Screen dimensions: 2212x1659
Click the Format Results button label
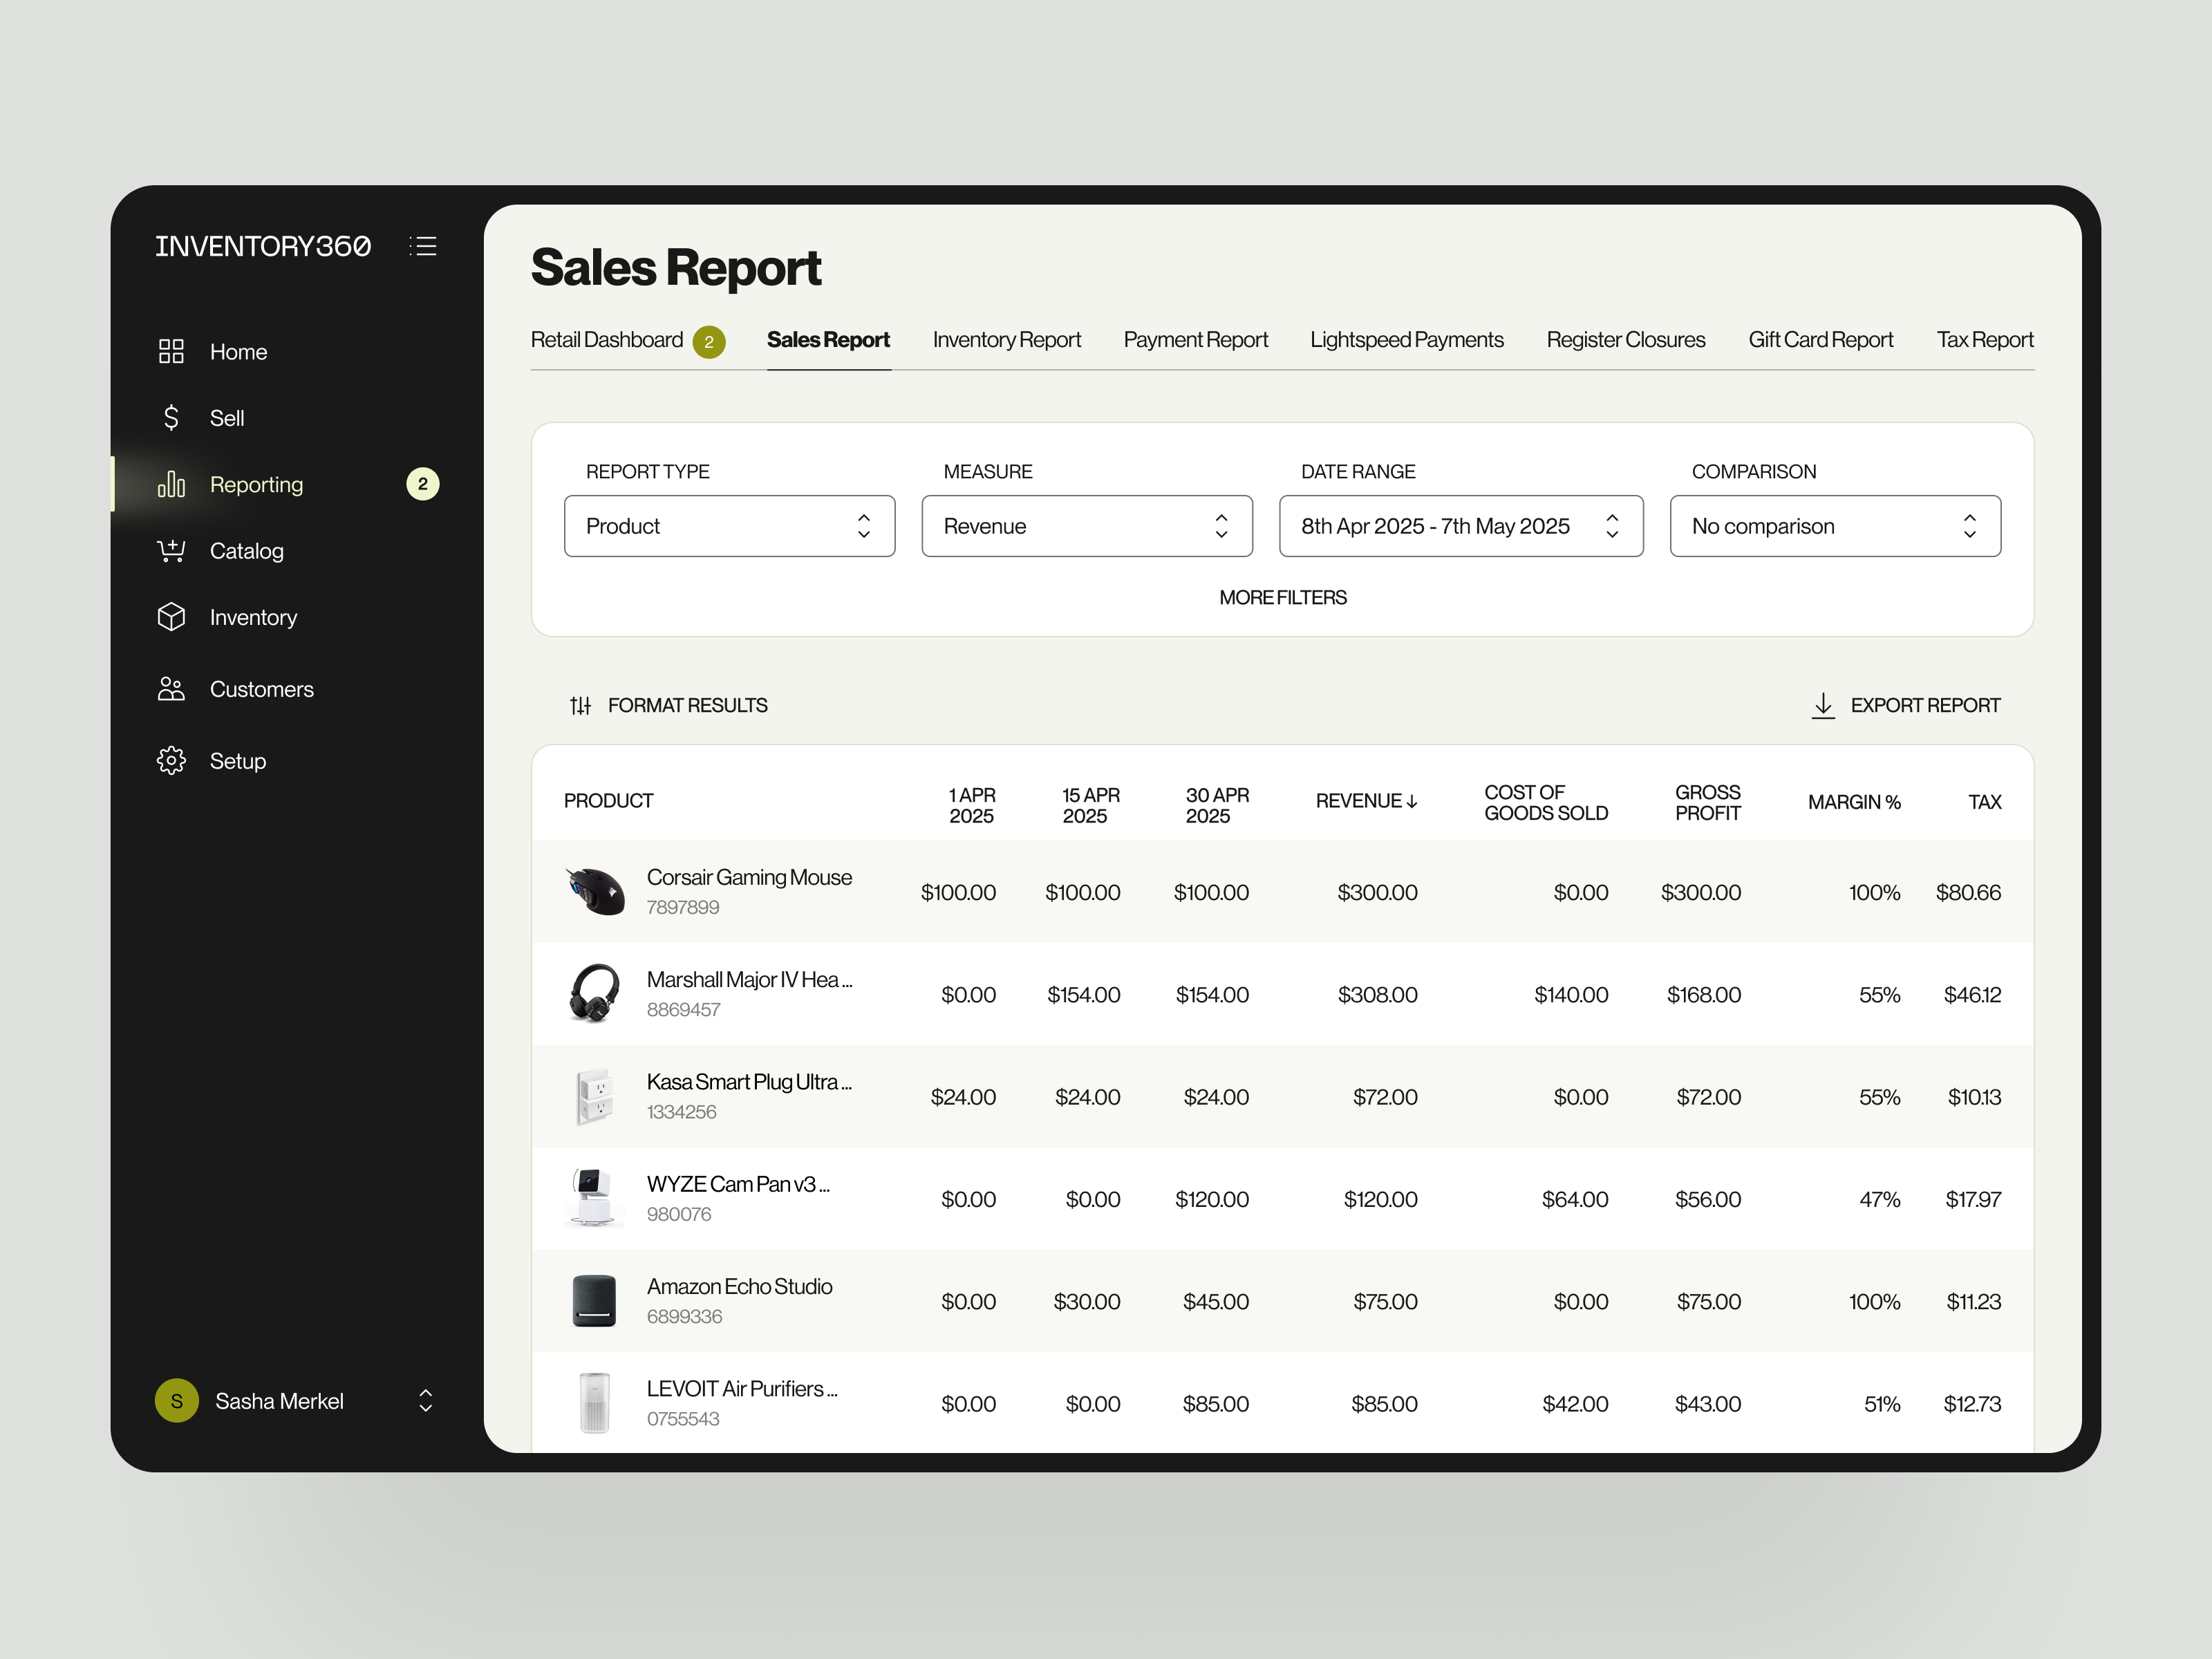pyautogui.click(x=688, y=706)
